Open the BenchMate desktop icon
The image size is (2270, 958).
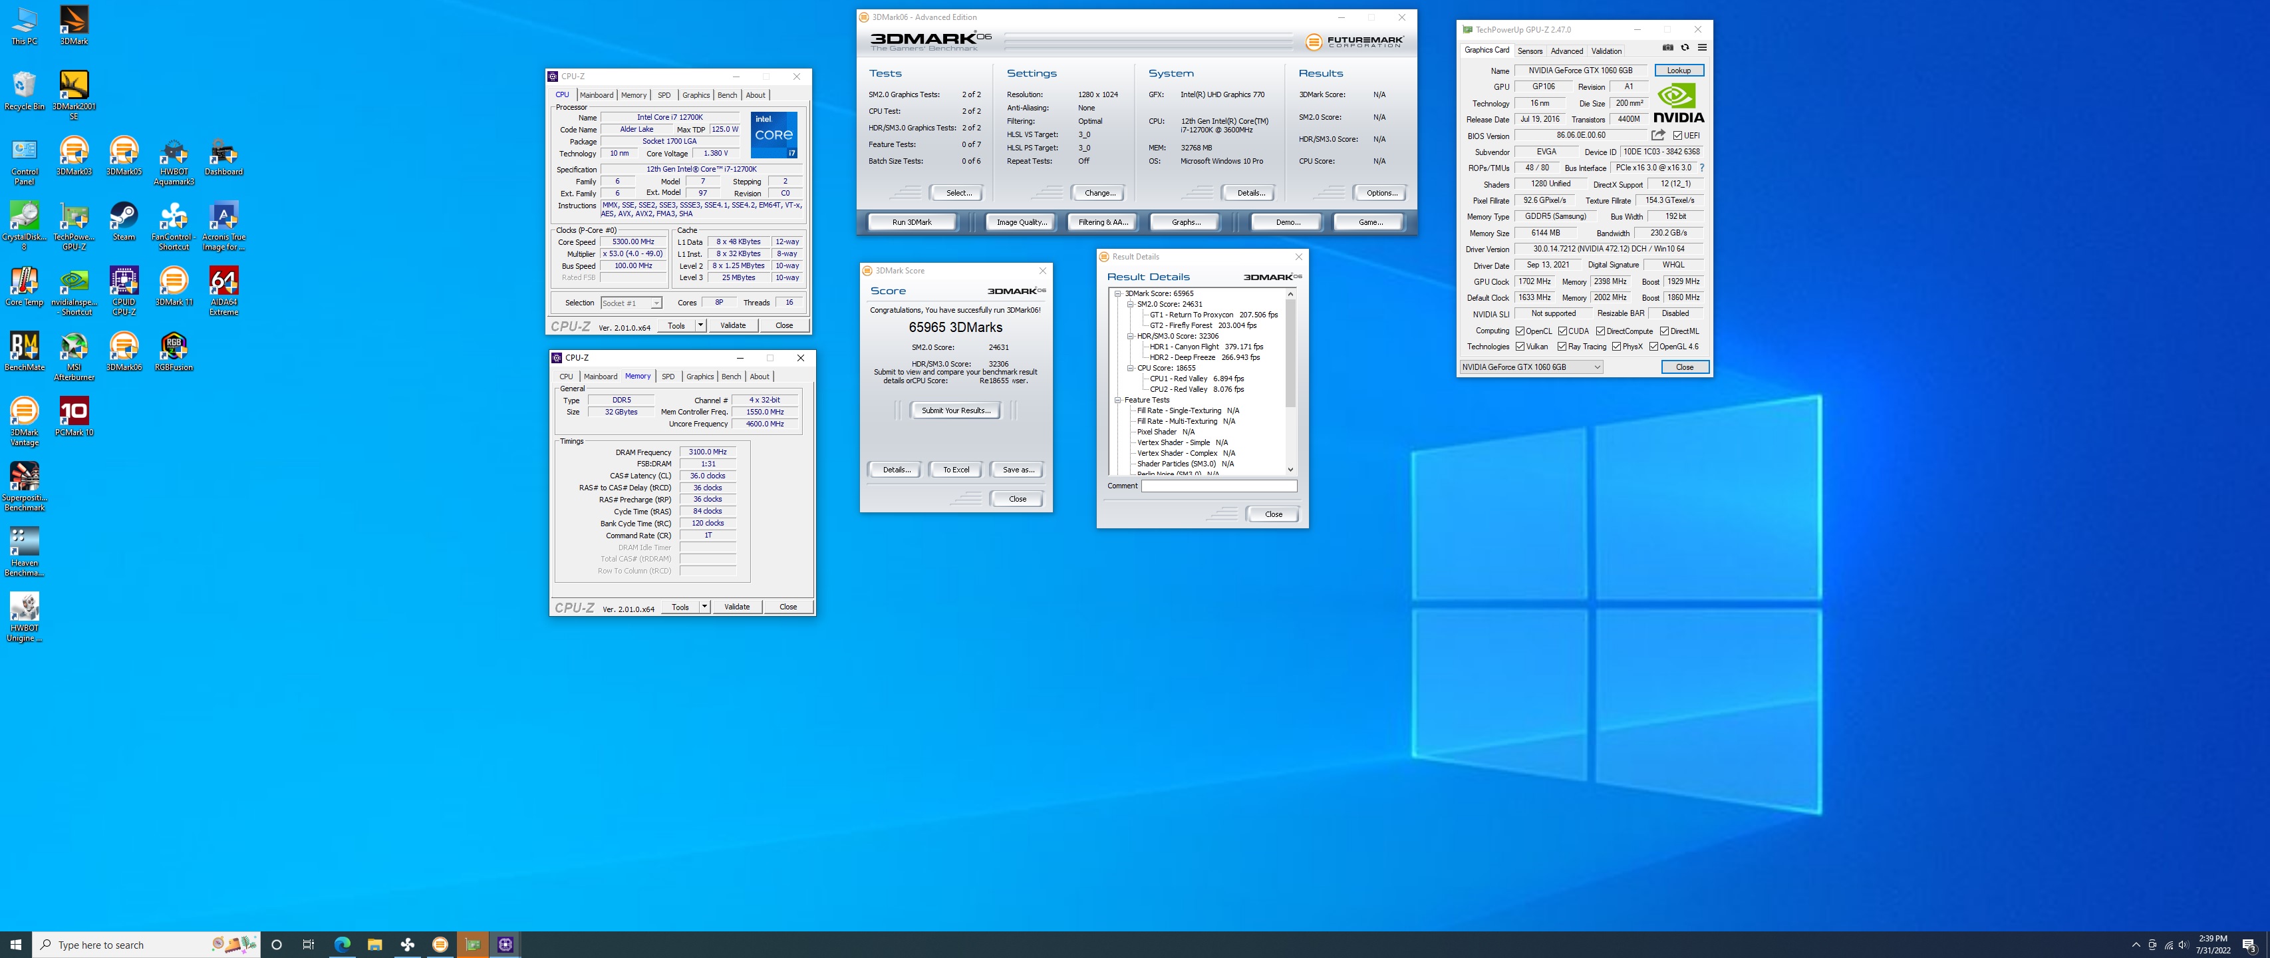pyautogui.click(x=25, y=353)
